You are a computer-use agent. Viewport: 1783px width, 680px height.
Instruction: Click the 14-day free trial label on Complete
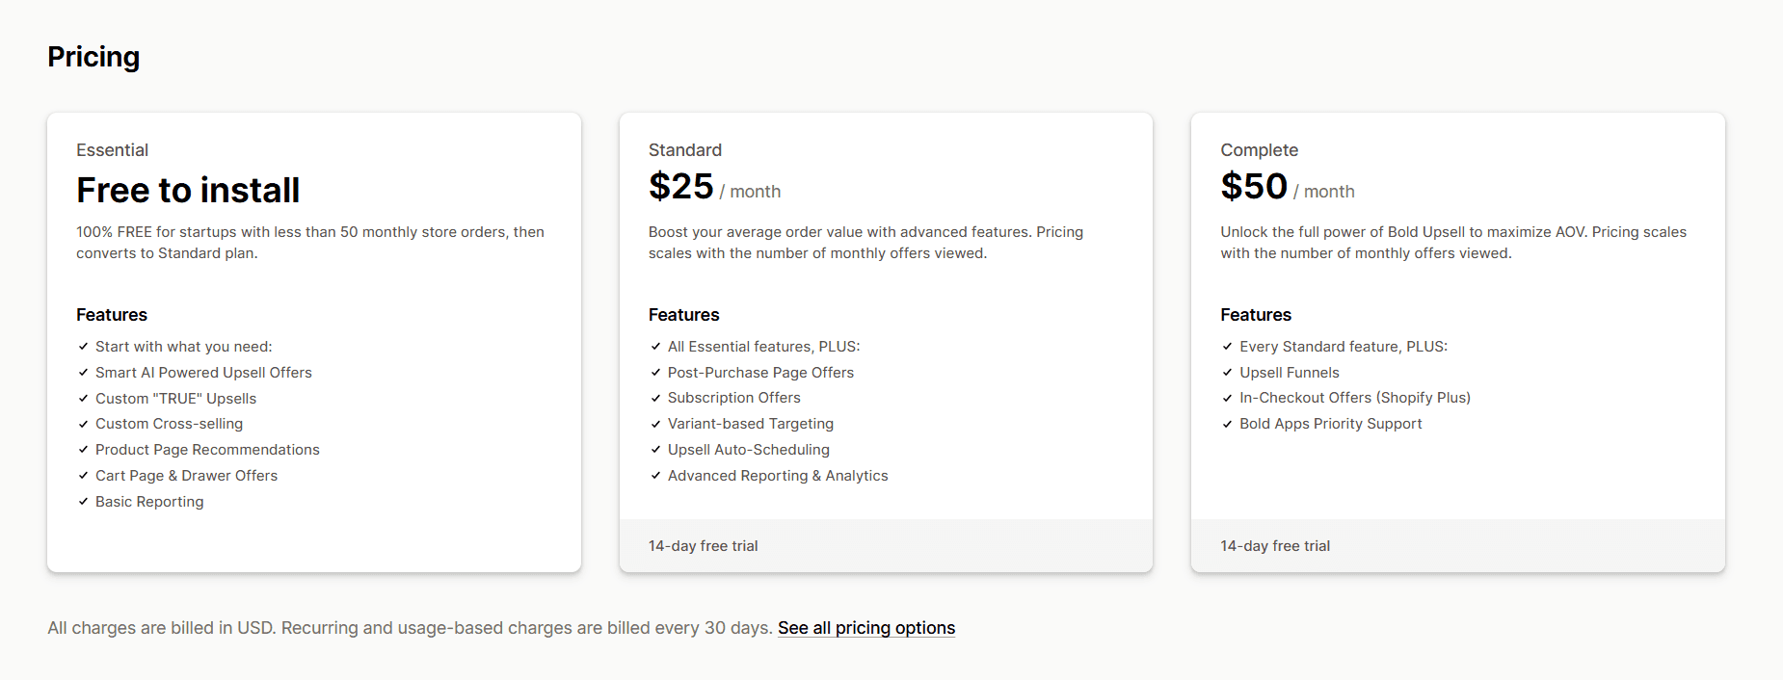[1274, 545]
